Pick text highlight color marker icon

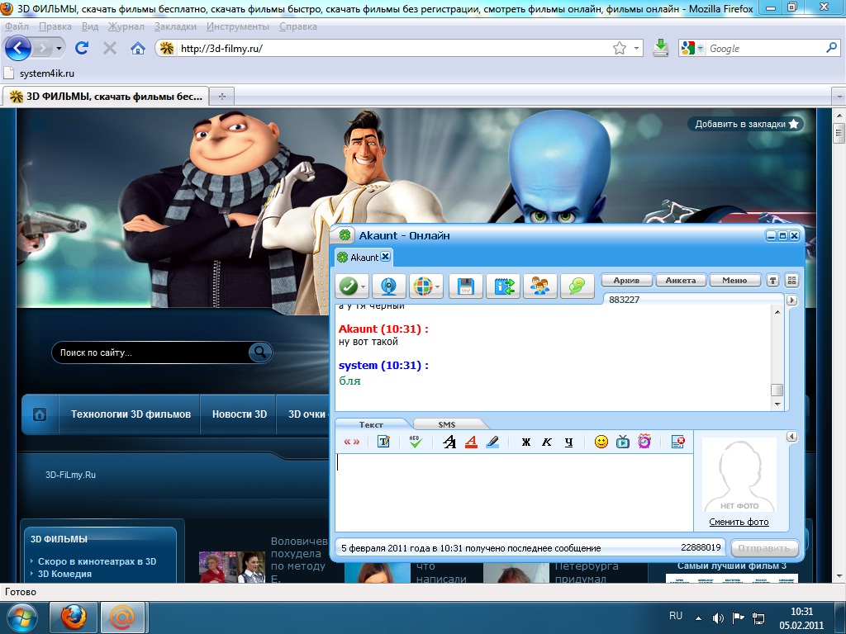[x=492, y=442]
